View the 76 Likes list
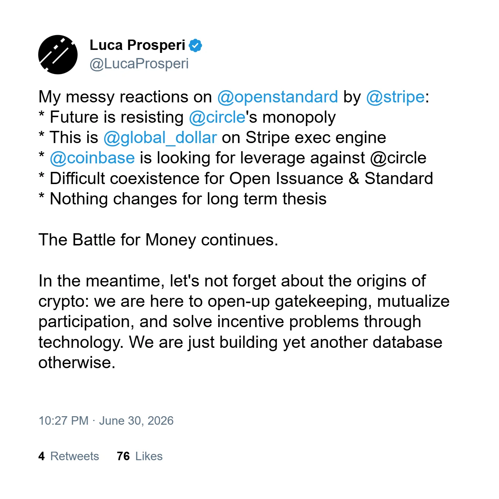Viewport: 499px width, 499px height. [140, 456]
